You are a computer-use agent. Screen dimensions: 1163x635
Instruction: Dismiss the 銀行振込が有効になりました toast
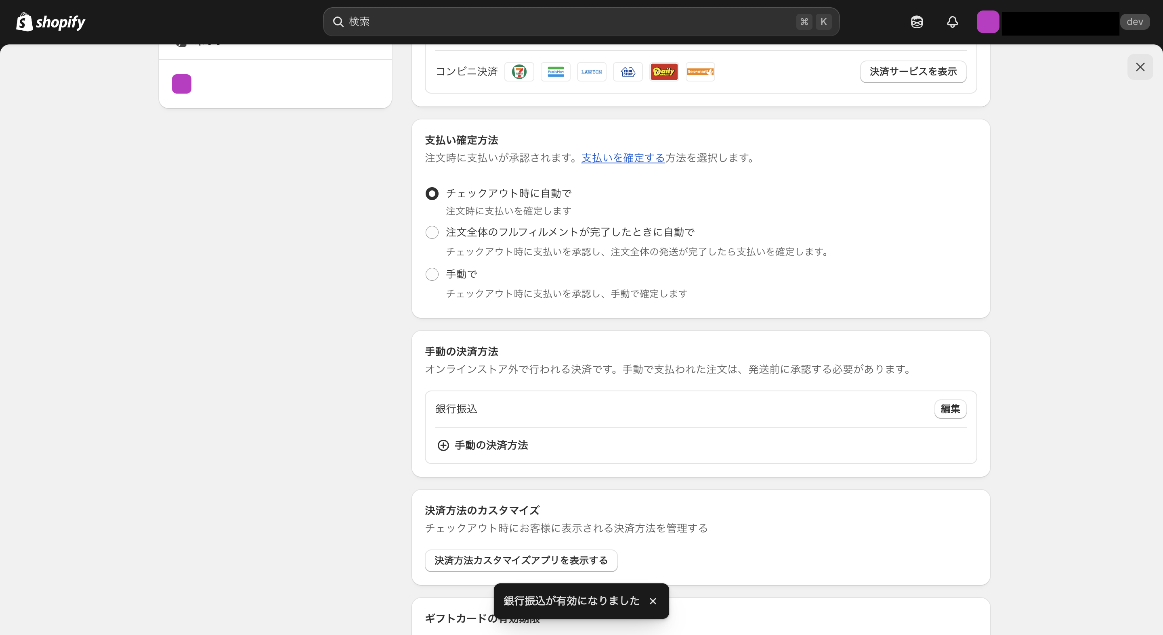653,601
